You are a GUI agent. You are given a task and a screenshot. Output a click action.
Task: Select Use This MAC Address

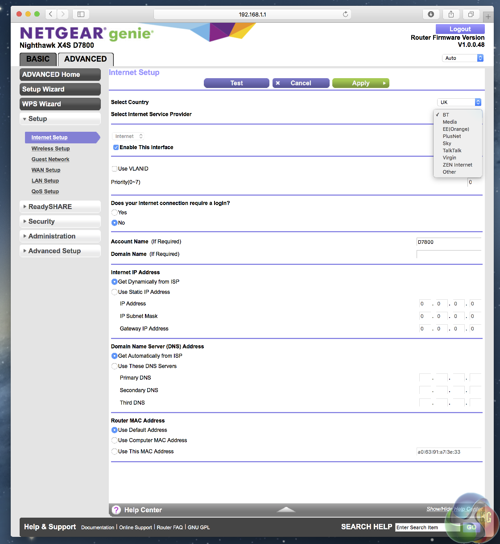[x=115, y=452]
